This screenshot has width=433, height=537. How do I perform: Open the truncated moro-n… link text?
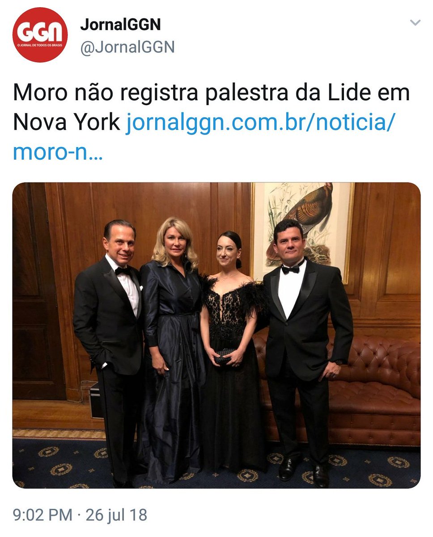pyautogui.click(x=58, y=152)
